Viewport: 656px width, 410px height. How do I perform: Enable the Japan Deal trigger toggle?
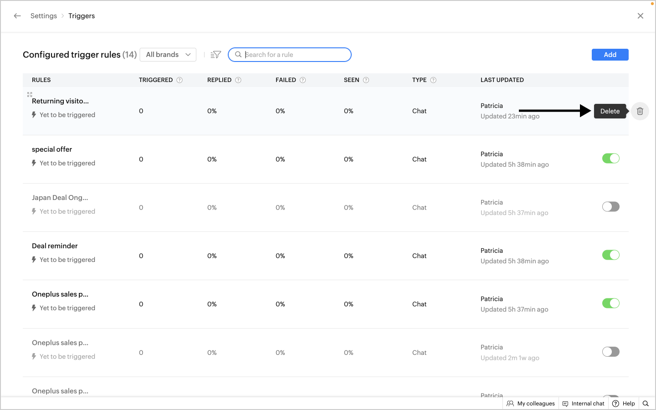pyautogui.click(x=610, y=207)
